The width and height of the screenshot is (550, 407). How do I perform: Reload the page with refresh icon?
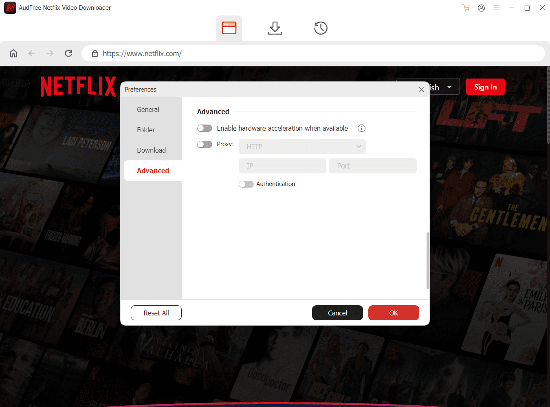coord(68,53)
